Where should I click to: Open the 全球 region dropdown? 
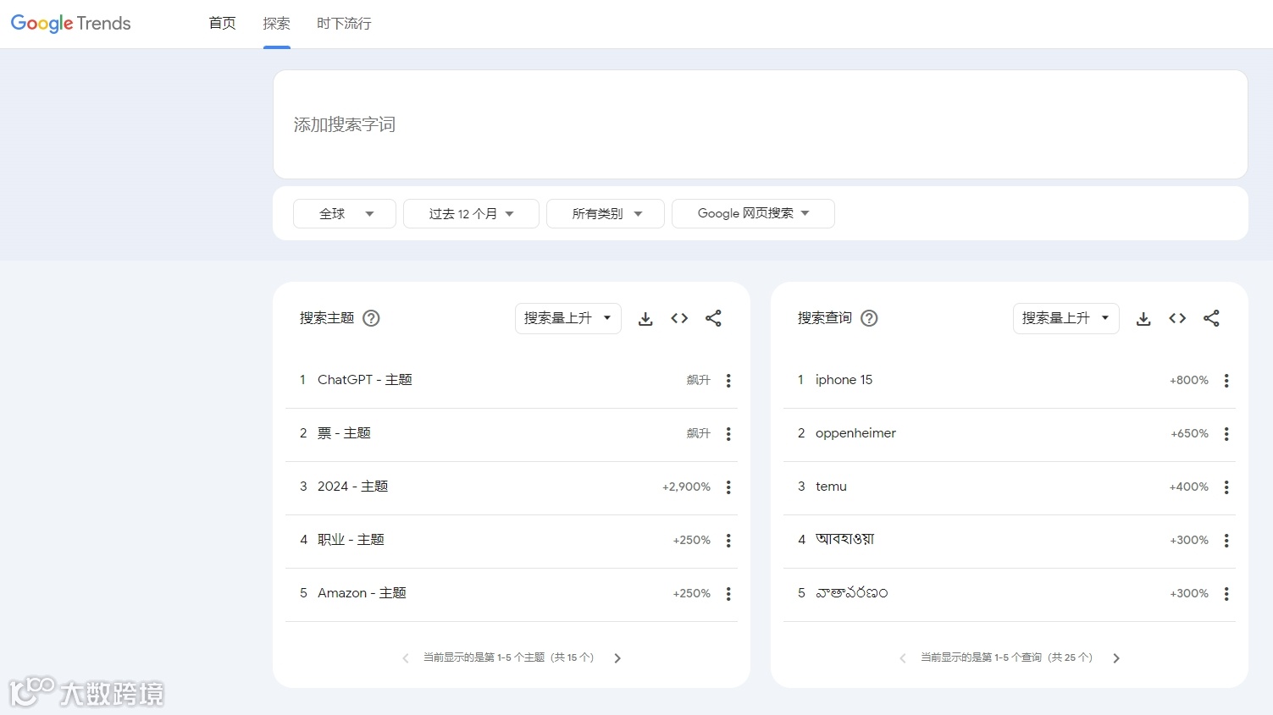(345, 214)
